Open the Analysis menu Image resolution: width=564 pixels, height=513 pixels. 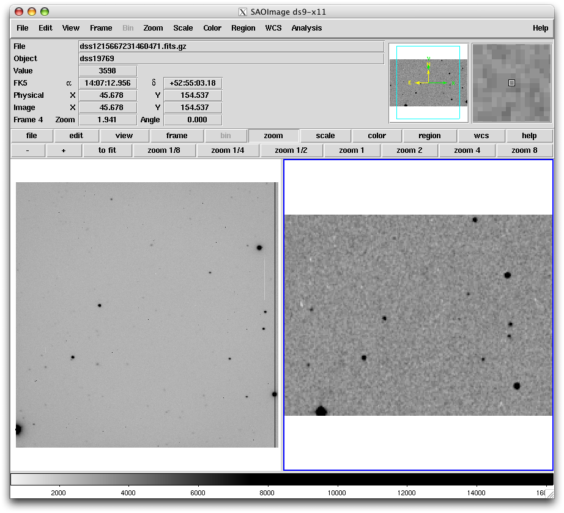(x=306, y=28)
